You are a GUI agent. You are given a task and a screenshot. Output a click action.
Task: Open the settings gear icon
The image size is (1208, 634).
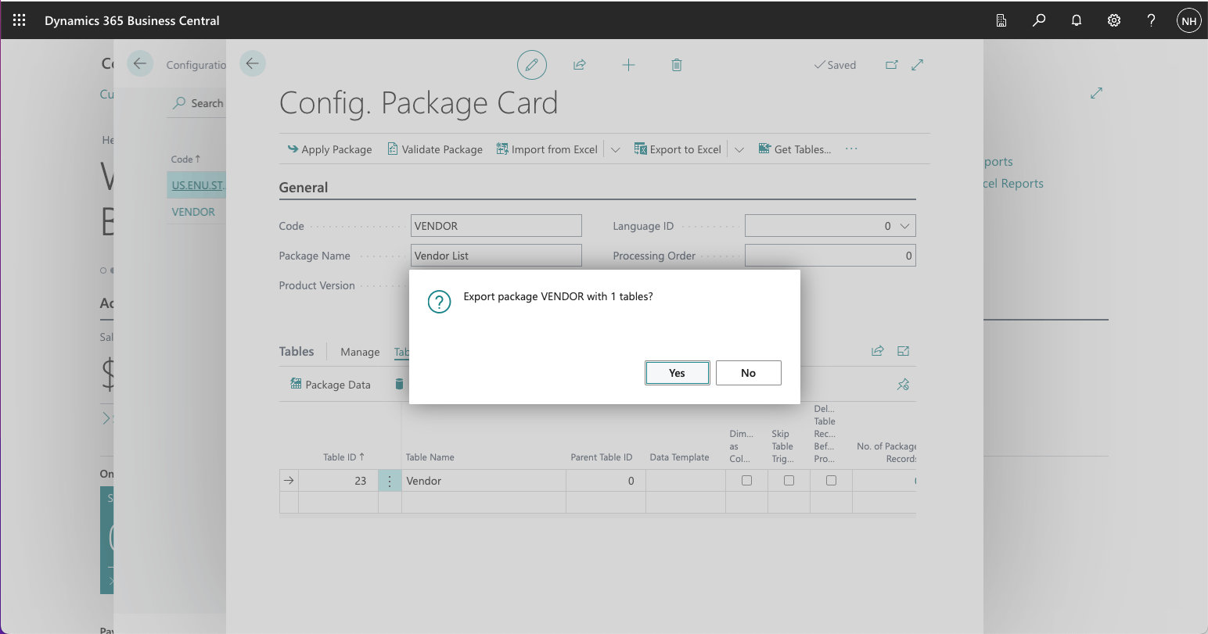[x=1114, y=20]
